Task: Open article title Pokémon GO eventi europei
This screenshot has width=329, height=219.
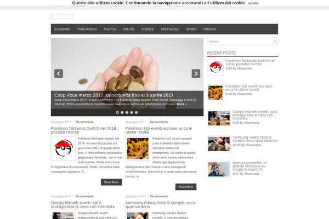Action: pyautogui.click(x=158, y=130)
